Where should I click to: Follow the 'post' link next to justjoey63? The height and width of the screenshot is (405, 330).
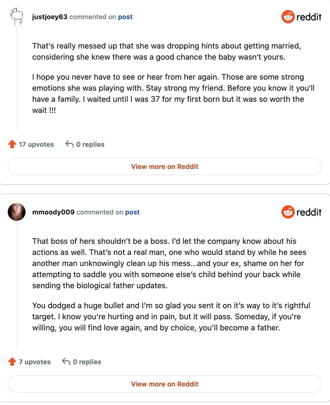(125, 17)
